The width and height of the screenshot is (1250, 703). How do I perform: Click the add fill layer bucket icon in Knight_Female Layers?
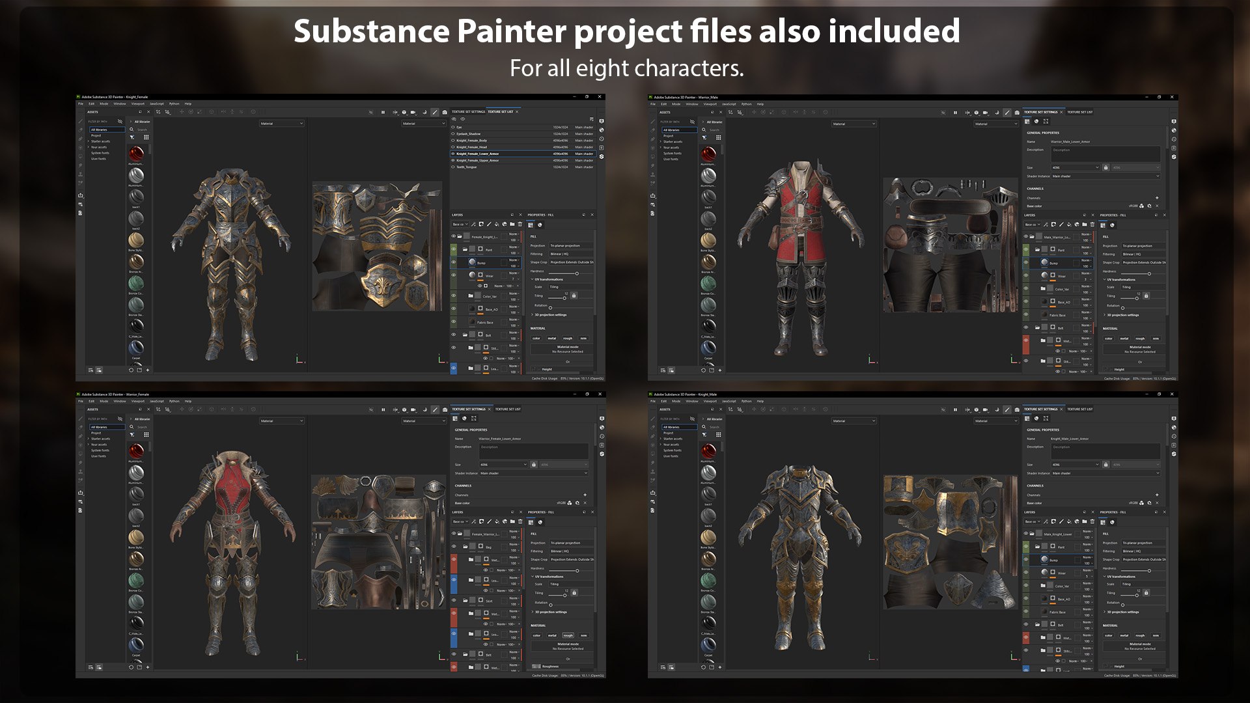click(x=497, y=225)
